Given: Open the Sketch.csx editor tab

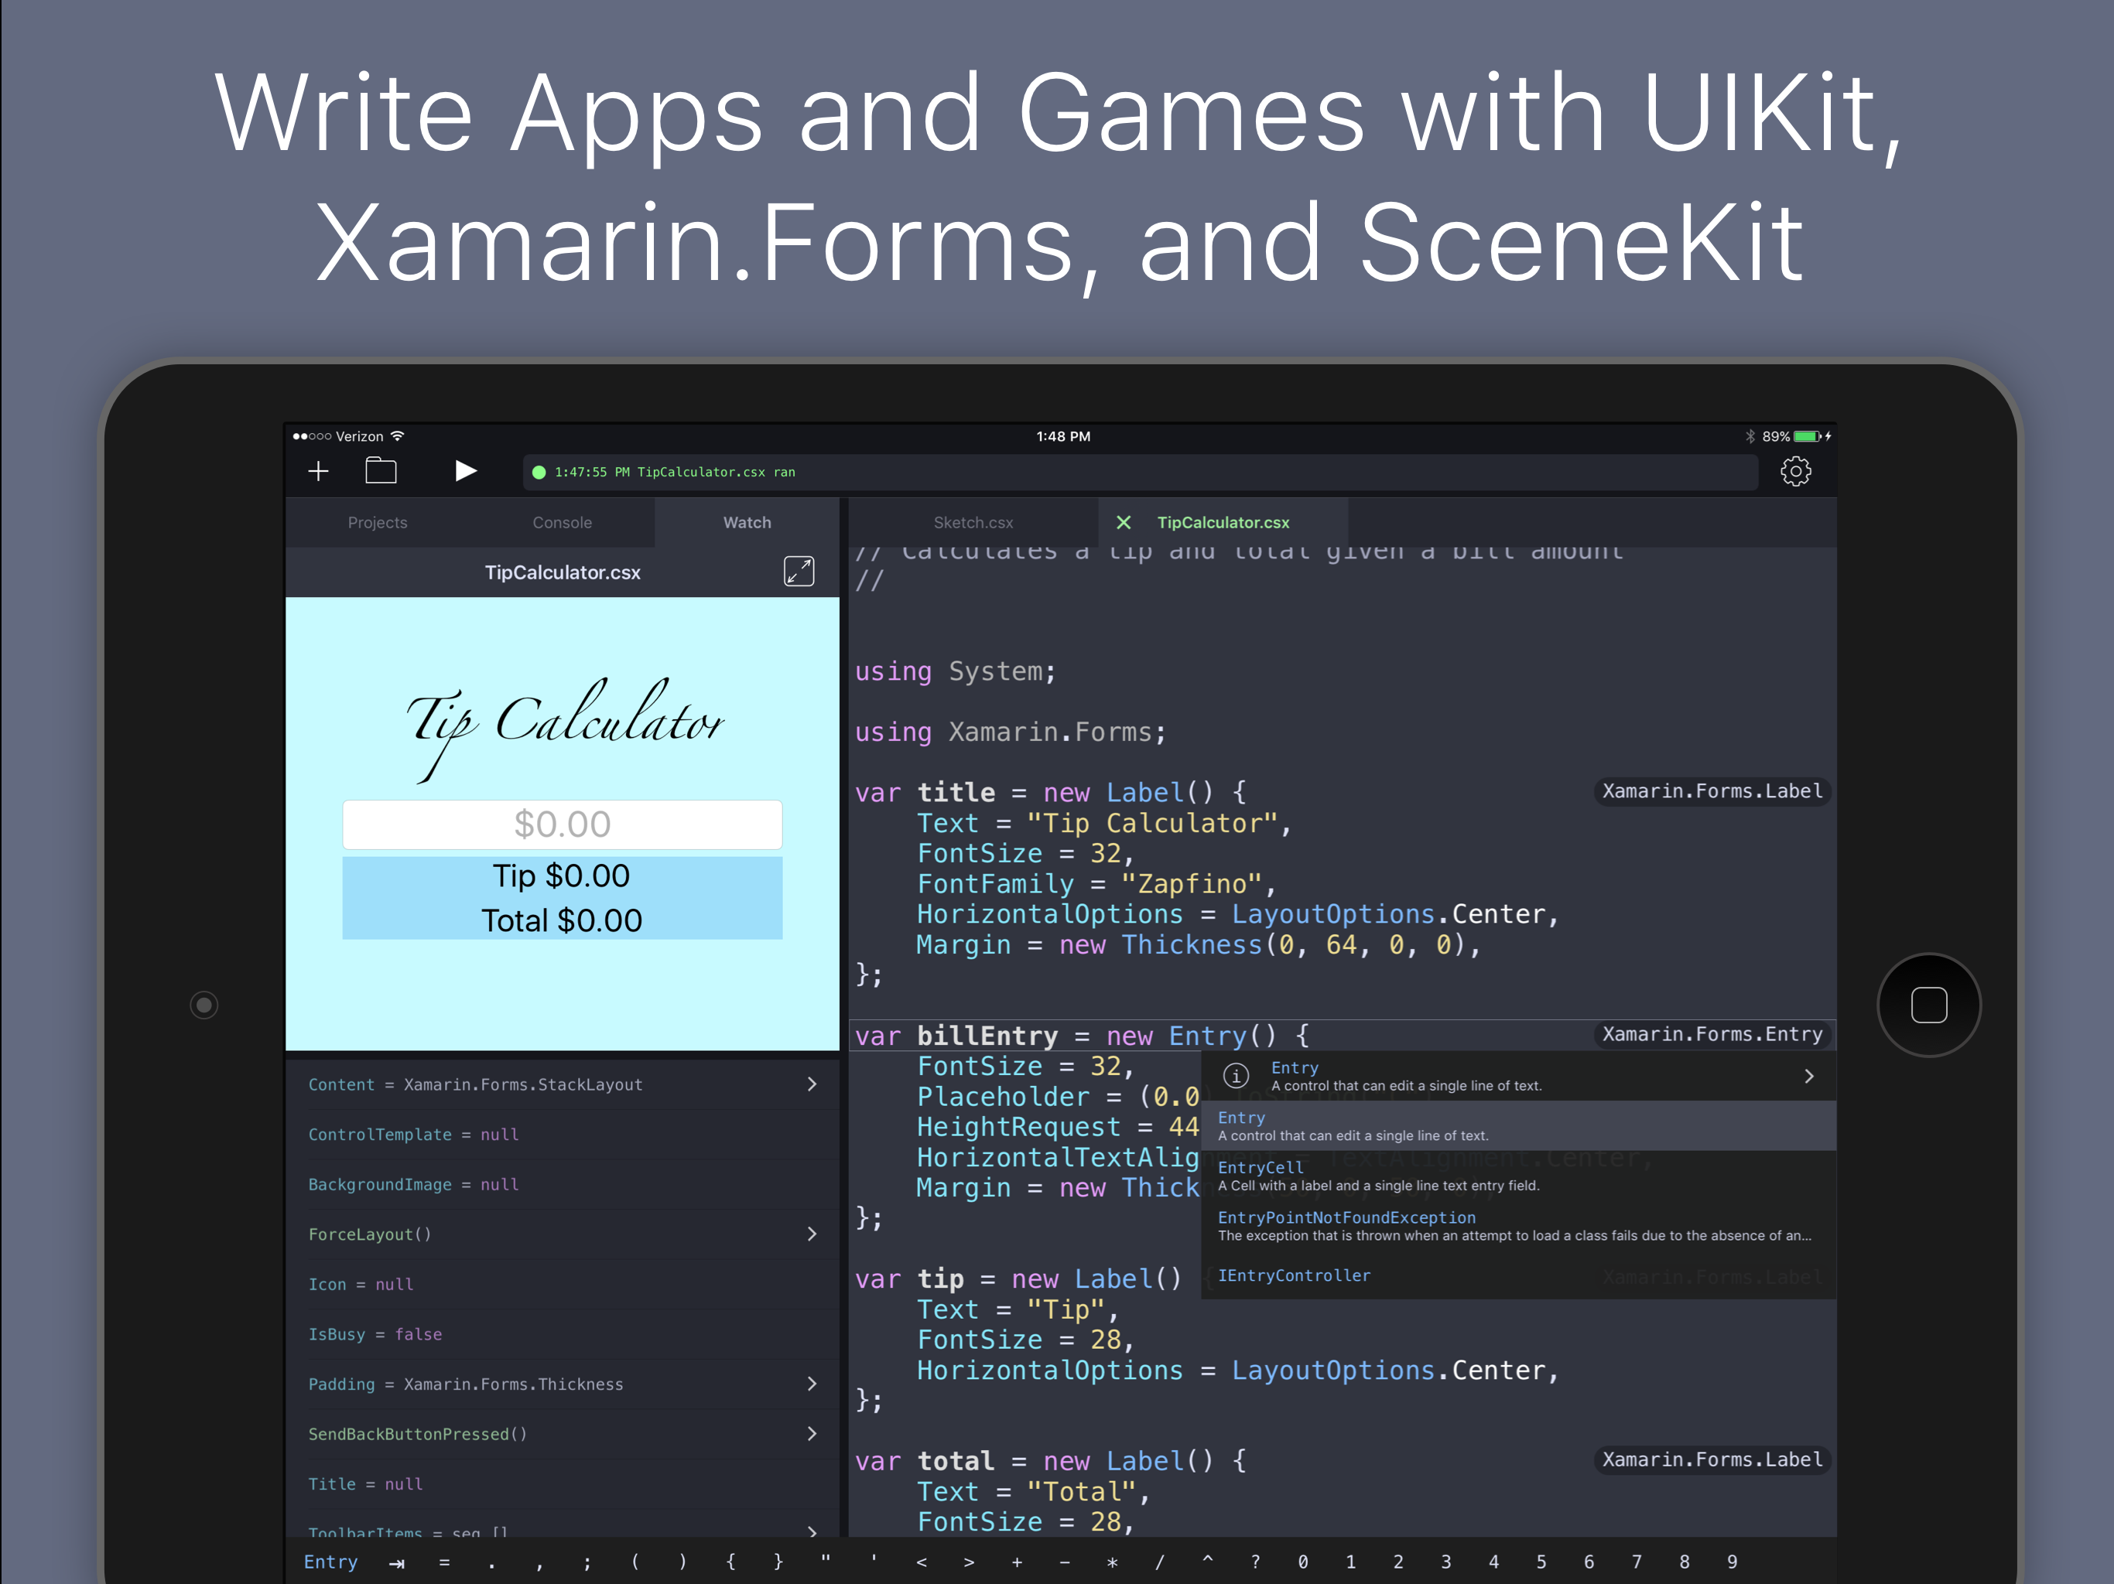Looking at the screenshot, I should [973, 523].
